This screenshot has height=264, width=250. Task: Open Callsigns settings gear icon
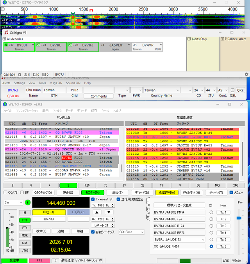[x=246, y=75]
